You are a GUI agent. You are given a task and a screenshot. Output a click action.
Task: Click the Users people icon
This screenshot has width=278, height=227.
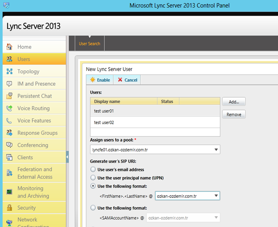click(x=9, y=59)
